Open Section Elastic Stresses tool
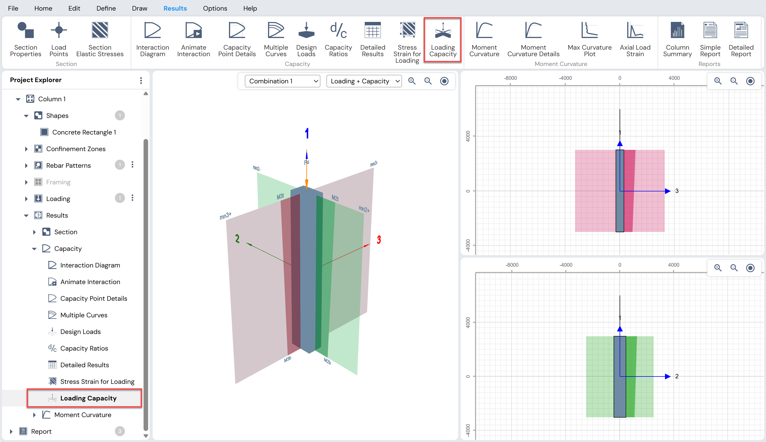Screen dimensions: 766x442 pyautogui.click(x=99, y=39)
